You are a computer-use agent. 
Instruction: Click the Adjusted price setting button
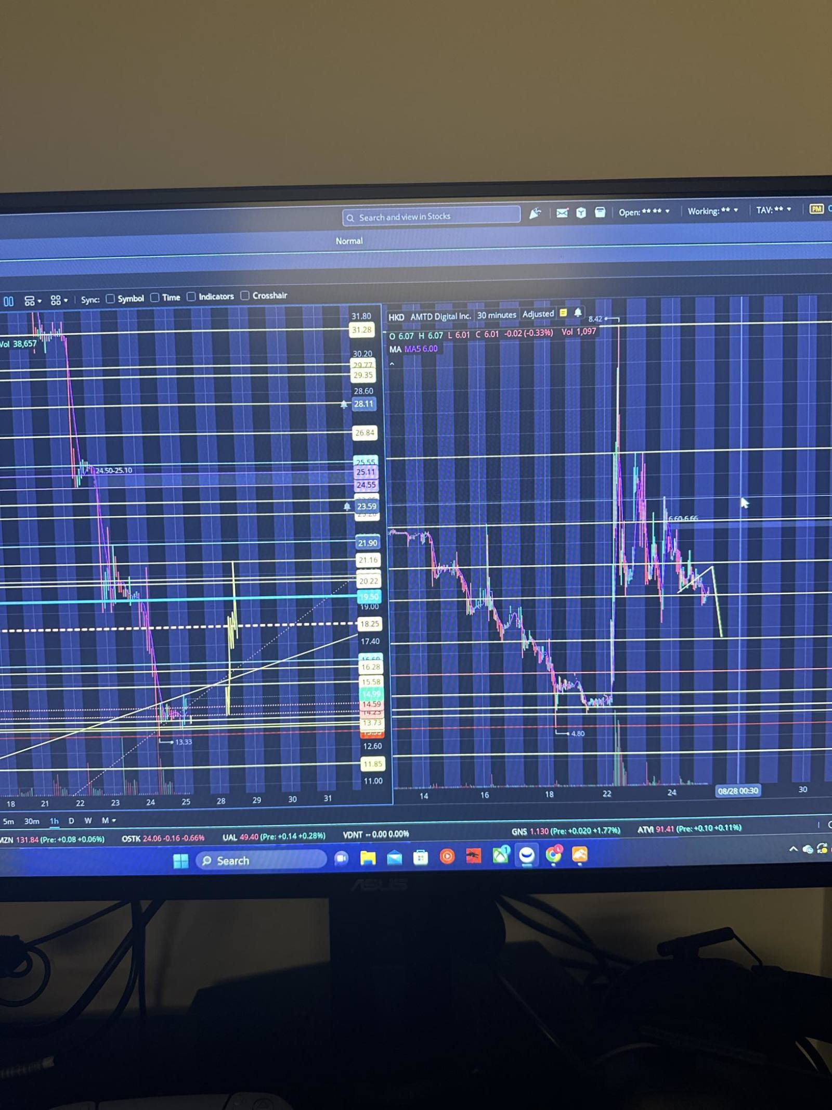(538, 314)
